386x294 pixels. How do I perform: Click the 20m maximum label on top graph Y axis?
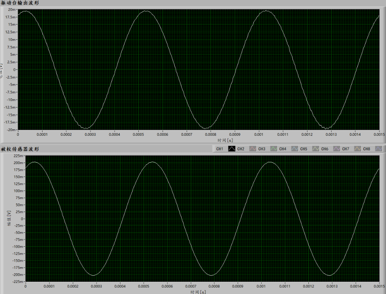point(12,10)
